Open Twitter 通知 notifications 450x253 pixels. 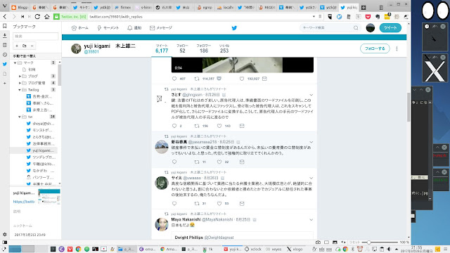tap(134, 28)
